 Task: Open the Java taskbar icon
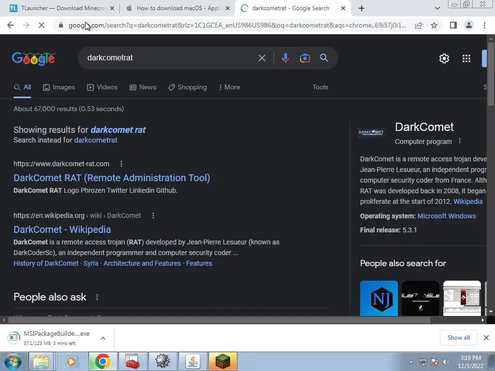[193, 361]
